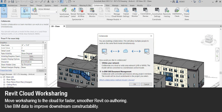
Task: Click the help question mark icon
Action: point(200,1)
